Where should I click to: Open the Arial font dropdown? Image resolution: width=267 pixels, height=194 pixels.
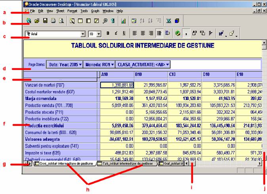point(83,34)
